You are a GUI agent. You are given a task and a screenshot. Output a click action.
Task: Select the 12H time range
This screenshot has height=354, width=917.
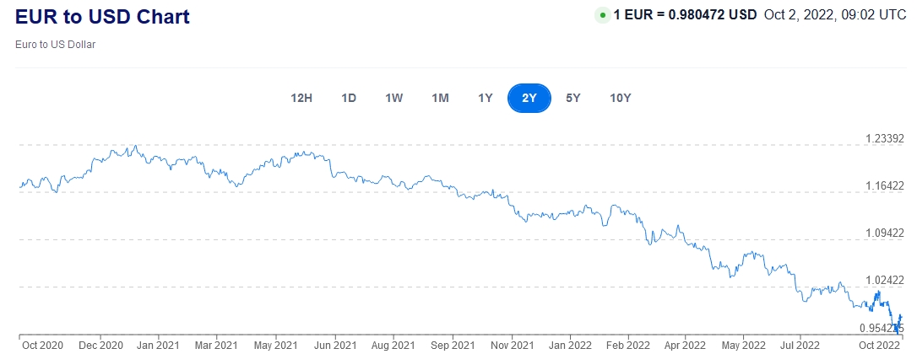pos(301,98)
